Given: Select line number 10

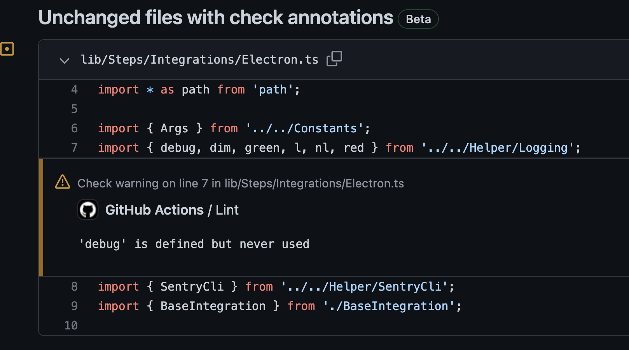Looking at the screenshot, I should pyautogui.click(x=71, y=326).
